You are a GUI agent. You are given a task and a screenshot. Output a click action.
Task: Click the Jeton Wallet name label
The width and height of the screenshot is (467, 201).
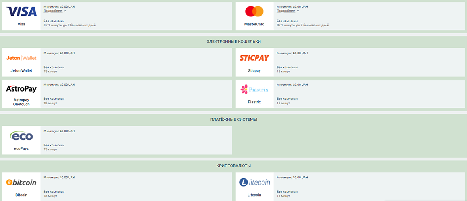tap(21, 71)
